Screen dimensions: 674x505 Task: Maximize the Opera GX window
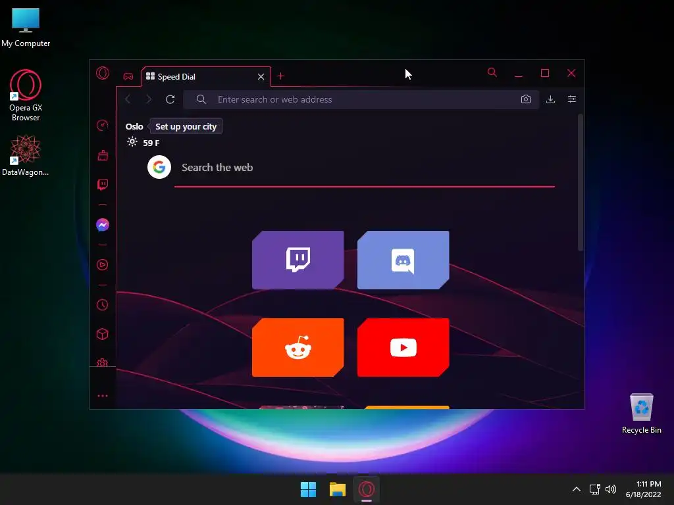[544, 73]
